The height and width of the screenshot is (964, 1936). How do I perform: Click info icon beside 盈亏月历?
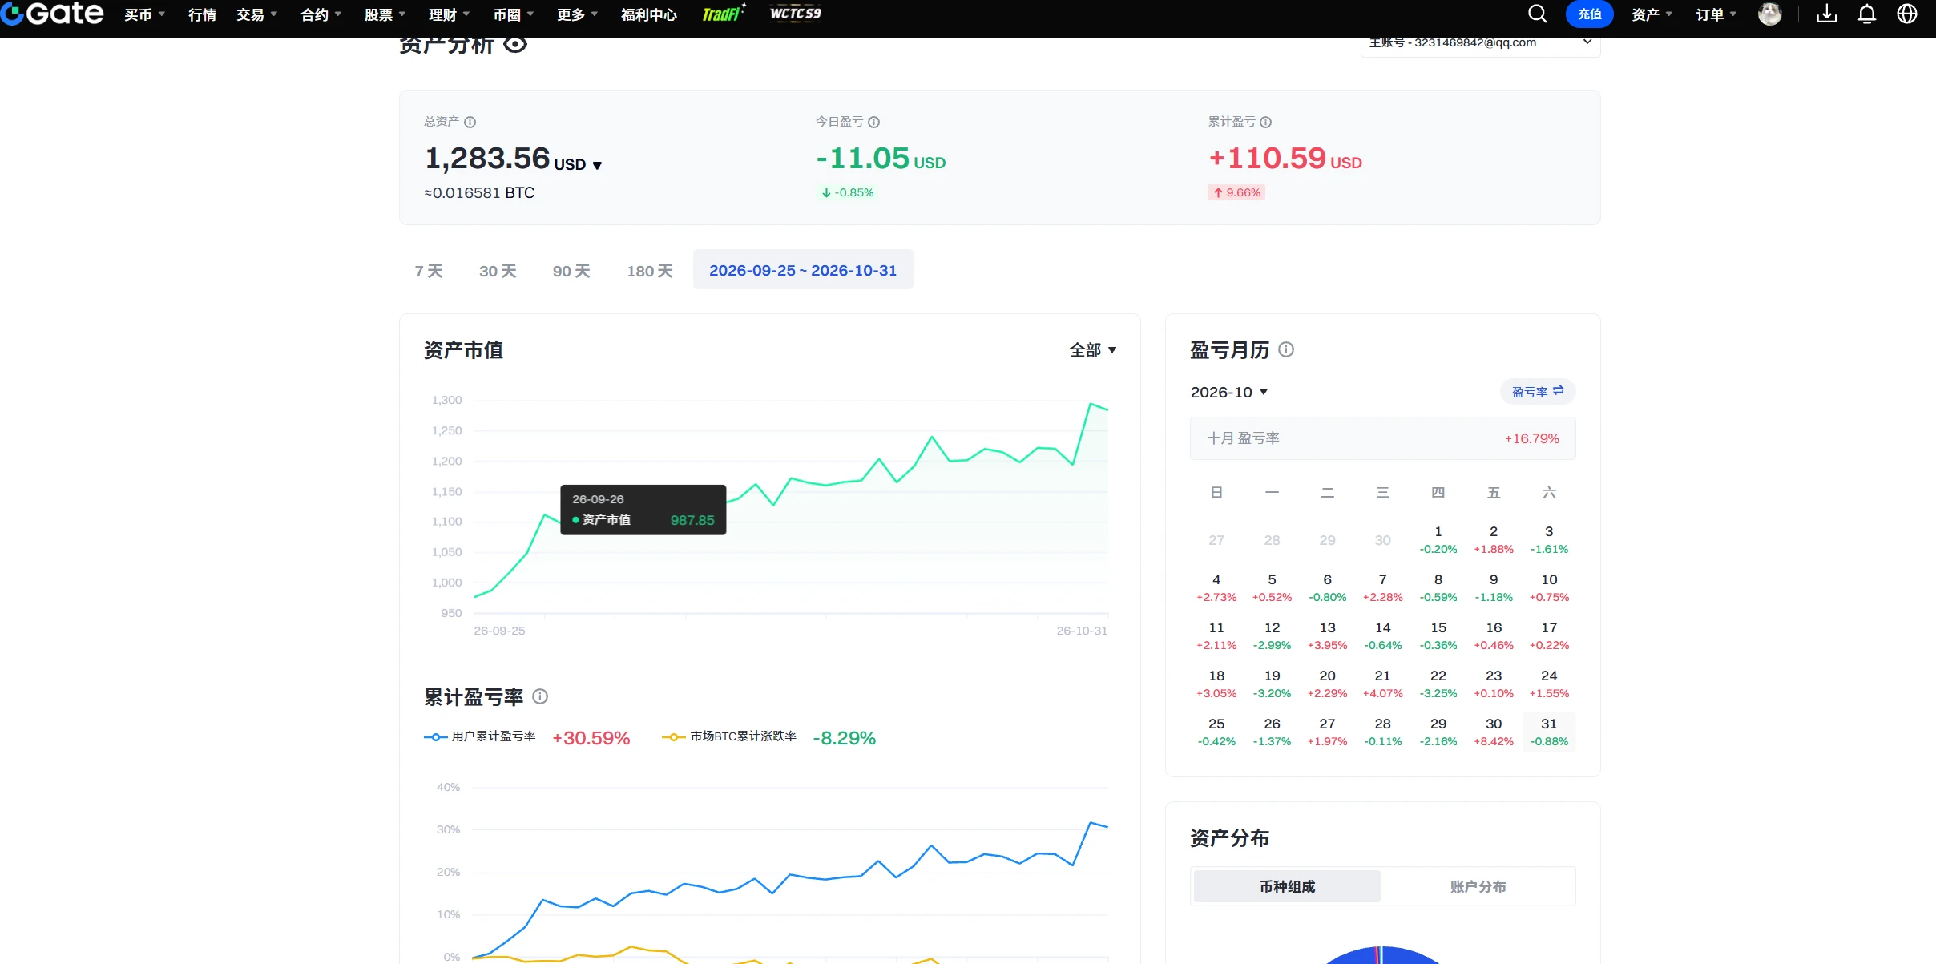click(x=1286, y=349)
